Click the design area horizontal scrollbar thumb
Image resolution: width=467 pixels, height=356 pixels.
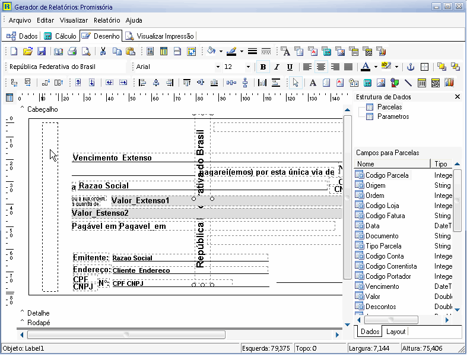pos(126,335)
